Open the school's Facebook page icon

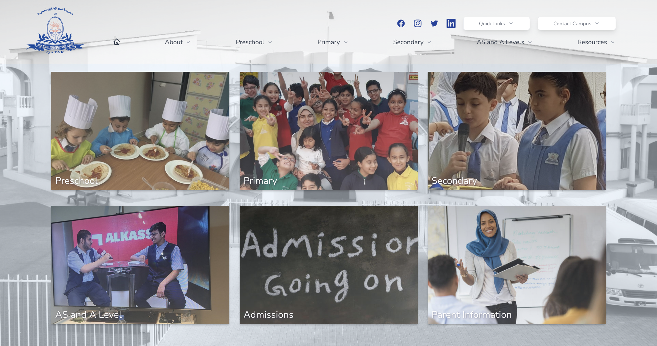[x=401, y=23]
